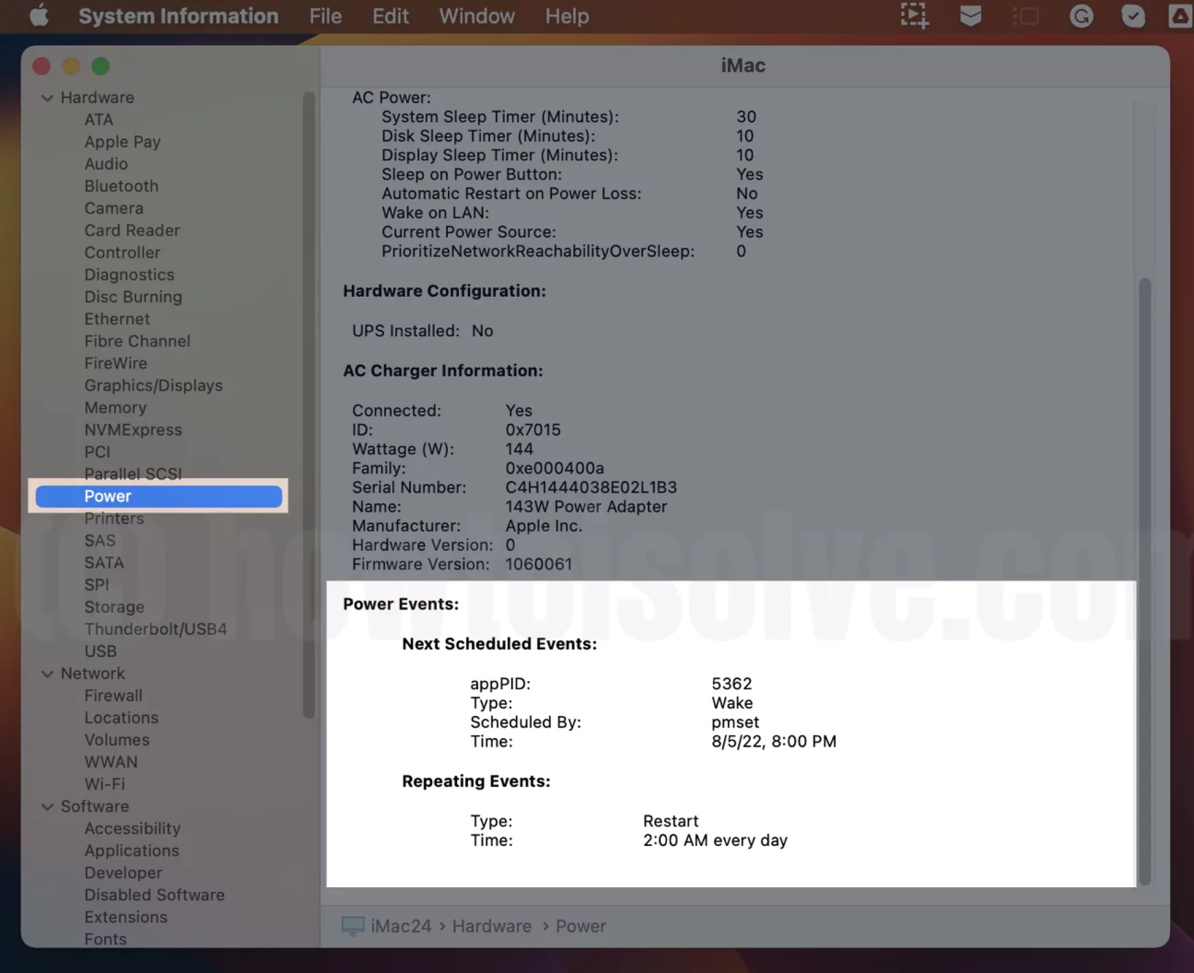
Task: Select SPI in the sidebar
Action: pos(96,585)
